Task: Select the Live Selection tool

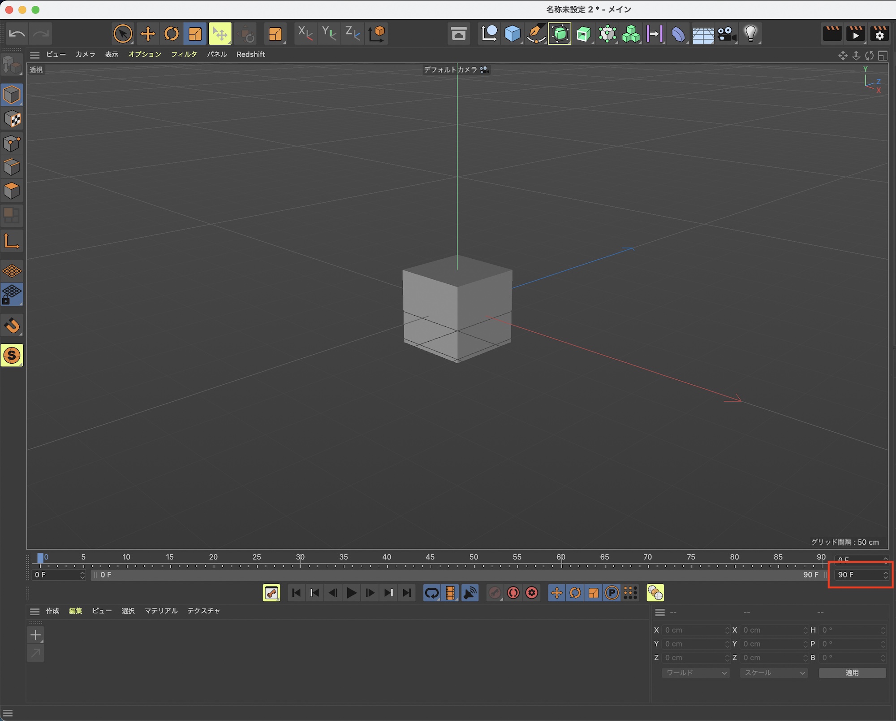Action: tap(122, 34)
